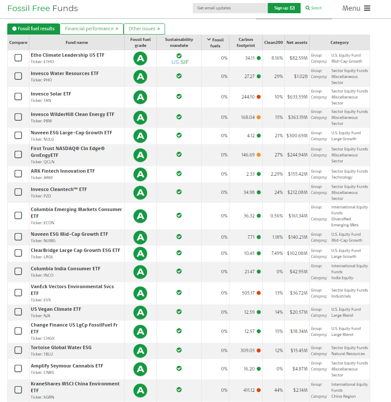Click the Compare column header
Screen dimensions: 391x402
(18, 43)
